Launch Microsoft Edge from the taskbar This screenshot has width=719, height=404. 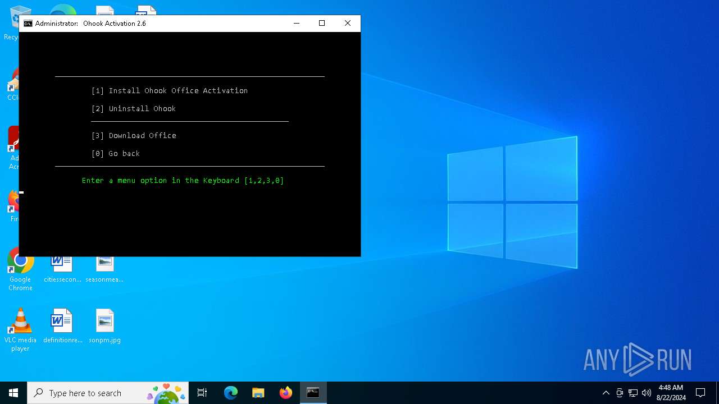click(231, 393)
